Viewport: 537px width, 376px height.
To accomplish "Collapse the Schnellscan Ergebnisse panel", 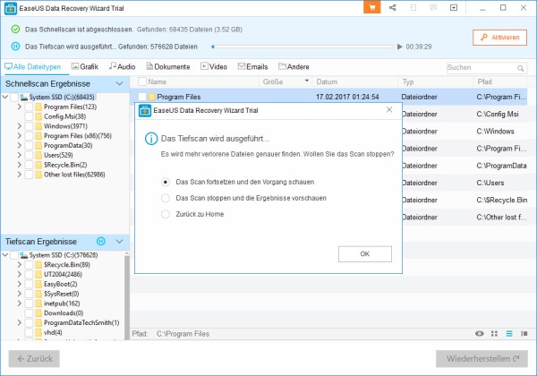I will point(120,83).
